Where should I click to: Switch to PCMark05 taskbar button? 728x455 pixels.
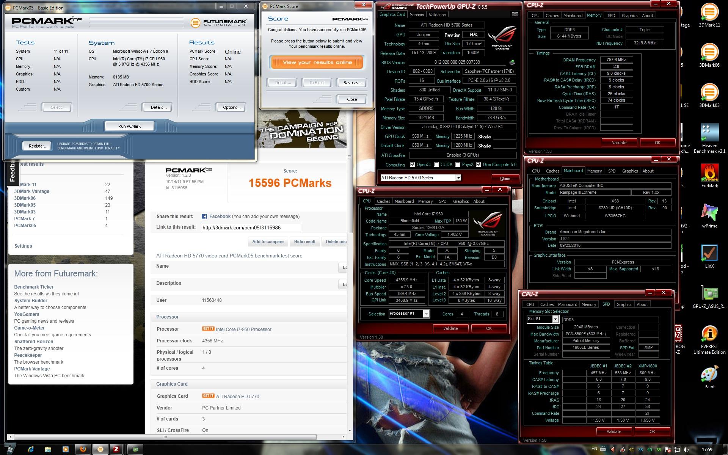100,450
